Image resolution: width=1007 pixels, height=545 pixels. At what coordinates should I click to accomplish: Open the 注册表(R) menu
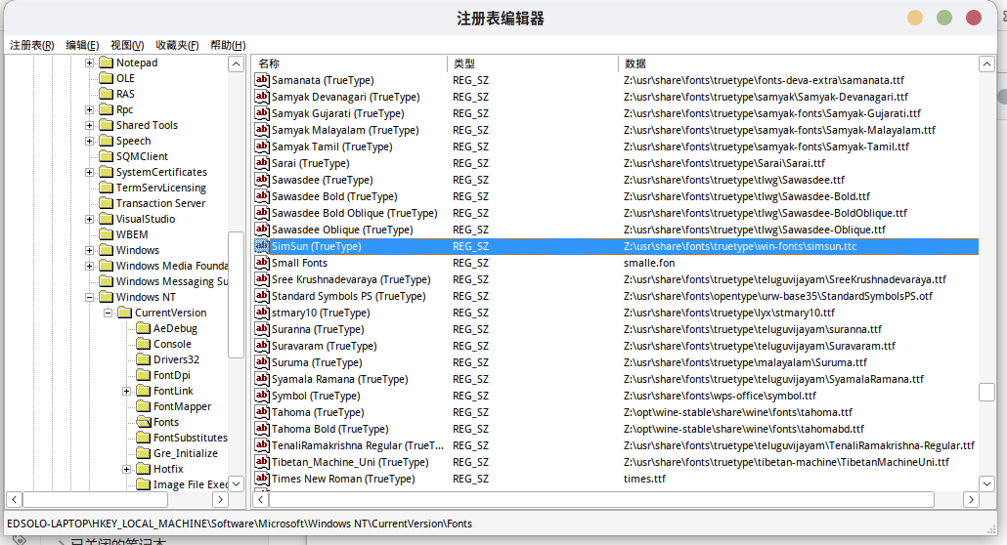[32, 45]
